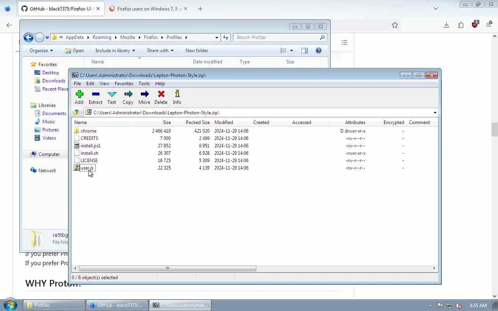Select the chrome folder in the archive
The height and width of the screenshot is (311, 498).
pos(89,131)
